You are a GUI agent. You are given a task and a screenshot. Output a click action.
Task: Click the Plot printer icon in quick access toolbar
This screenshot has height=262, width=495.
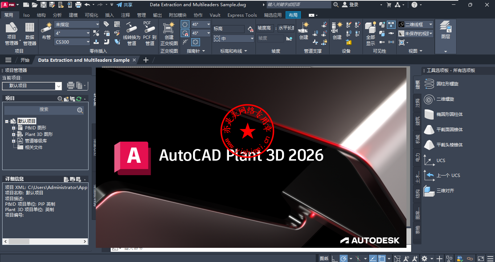point(78,5)
